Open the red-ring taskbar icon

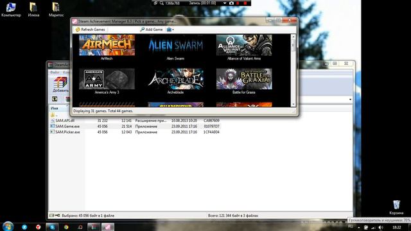(x=80, y=227)
